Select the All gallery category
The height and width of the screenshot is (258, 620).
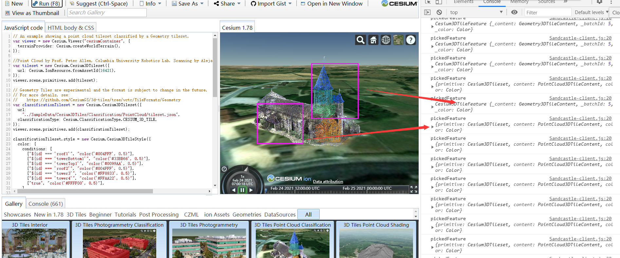point(308,215)
